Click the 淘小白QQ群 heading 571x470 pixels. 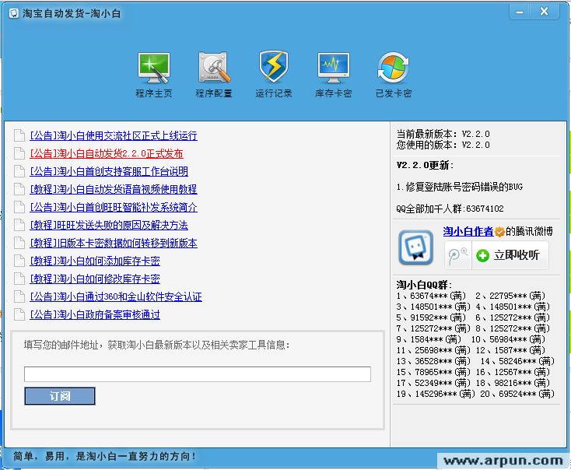424,285
